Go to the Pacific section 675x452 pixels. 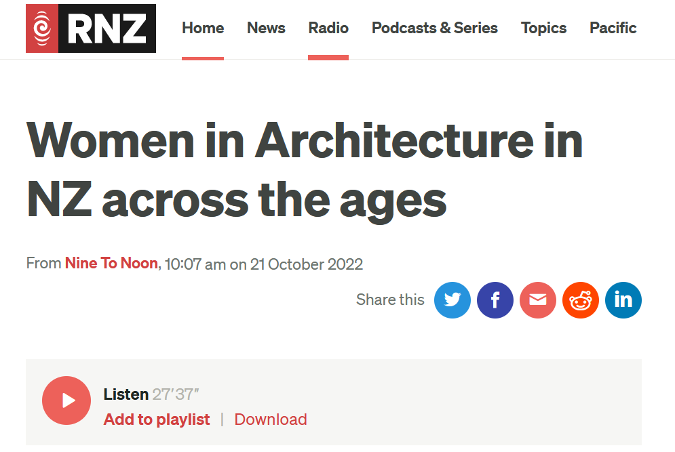[x=613, y=28]
